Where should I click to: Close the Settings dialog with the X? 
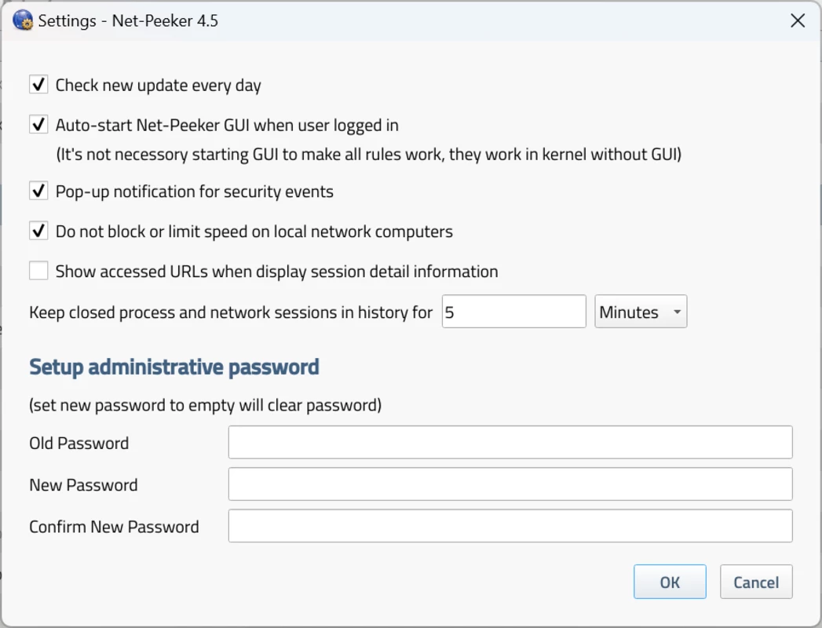click(798, 20)
